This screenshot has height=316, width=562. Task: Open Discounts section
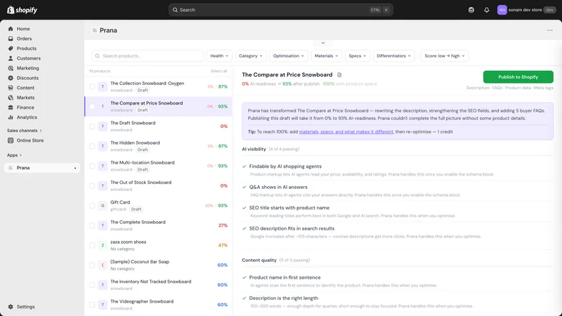[x=27, y=78]
